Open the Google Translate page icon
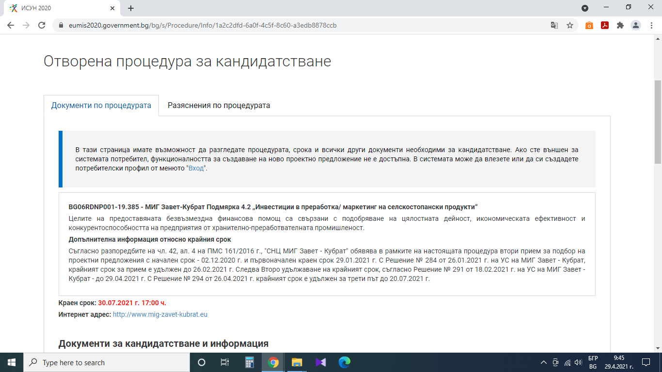Screen dimensions: 662x372 click(x=554, y=25)
